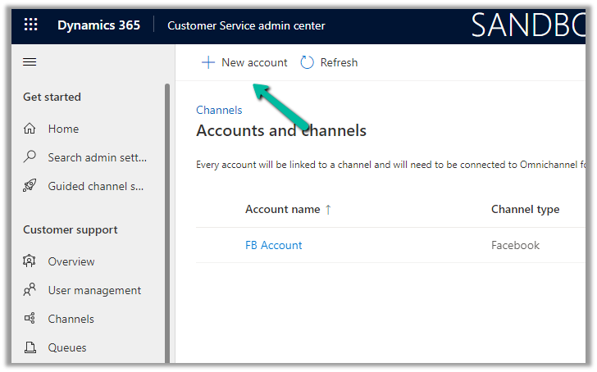Click the Dynamics 365 title
Image resolution: width=597 pixels, height=372 pixels.
click(x=98, y=25)
